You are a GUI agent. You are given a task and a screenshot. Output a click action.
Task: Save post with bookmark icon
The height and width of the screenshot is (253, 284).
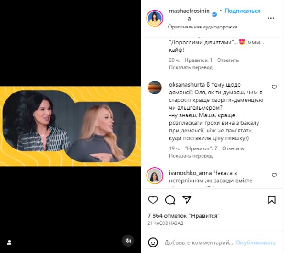pyautogui.click(x=272, y=200)
